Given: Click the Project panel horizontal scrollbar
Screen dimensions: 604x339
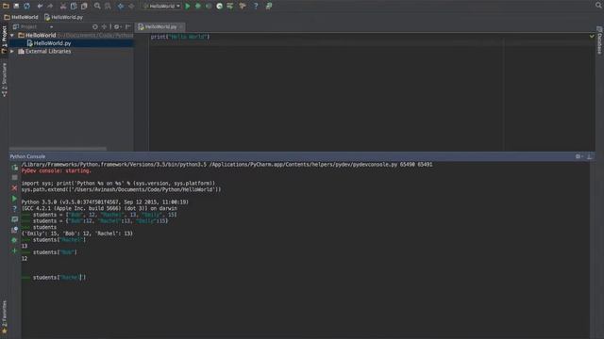Looking at the screenshot, I should click(58, 149).
